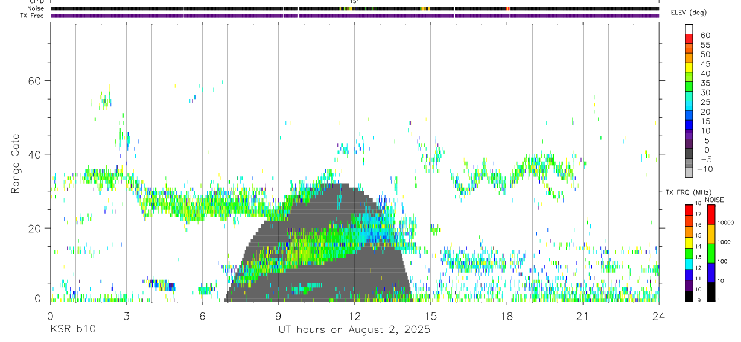Select the 1000 label on NOISE scale
Image resolution: width=741 pixels, height=342 pixels.
coord(725,242)
